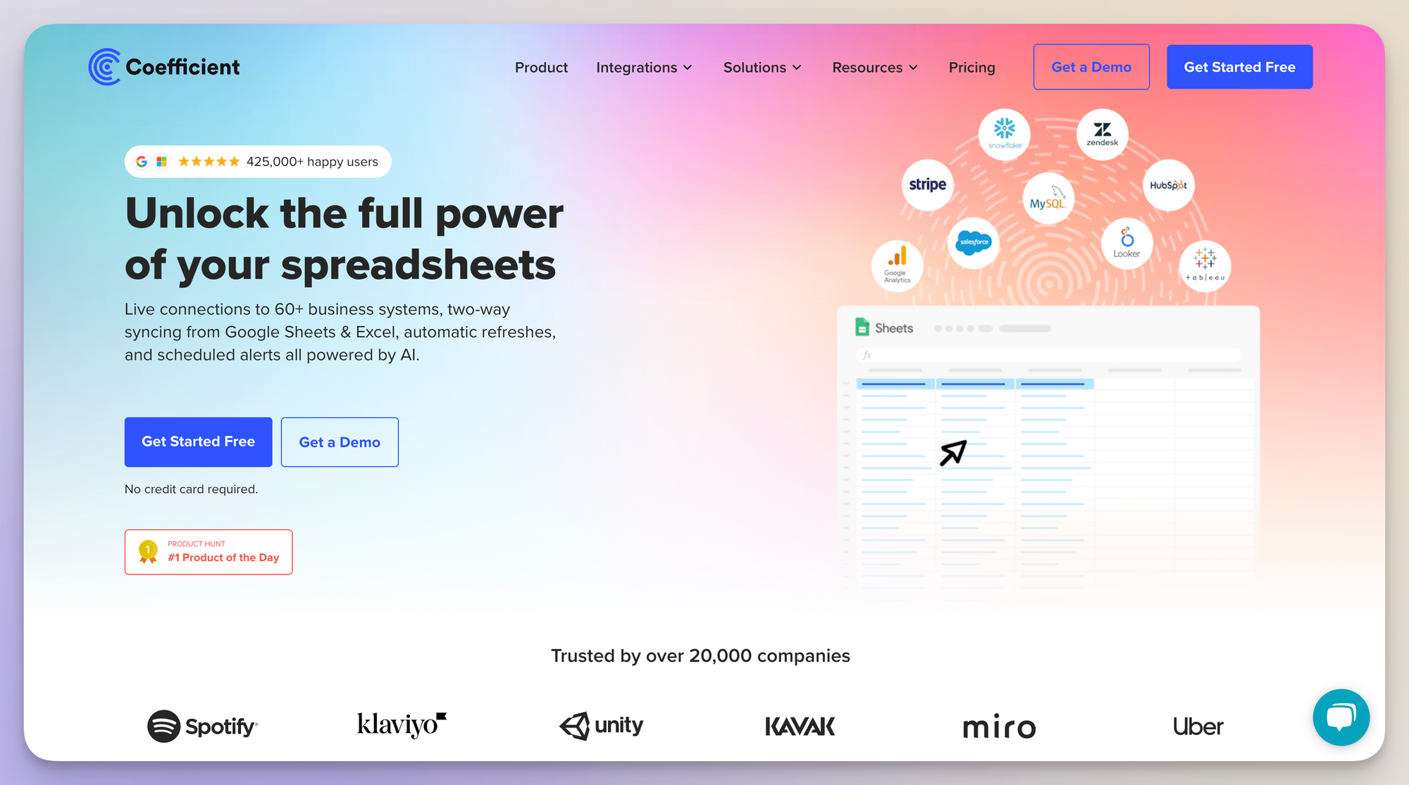Click the Google Analytics integration icon
The height and width of the screenshot is (785, 1409).
(x=890, y=266)
